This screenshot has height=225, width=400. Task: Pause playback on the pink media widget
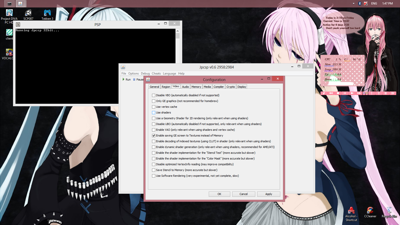pos(345,93)
